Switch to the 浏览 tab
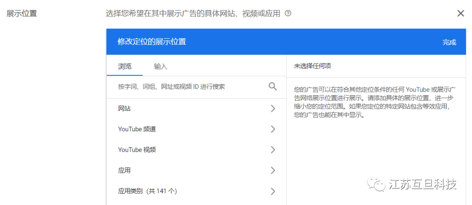 click(125, 66)
